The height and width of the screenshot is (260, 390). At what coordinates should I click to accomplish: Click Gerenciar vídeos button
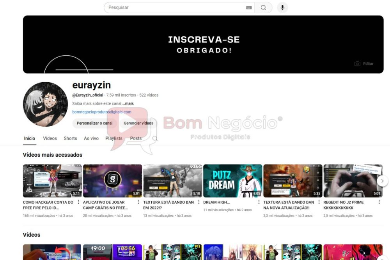tap(138, 123)
